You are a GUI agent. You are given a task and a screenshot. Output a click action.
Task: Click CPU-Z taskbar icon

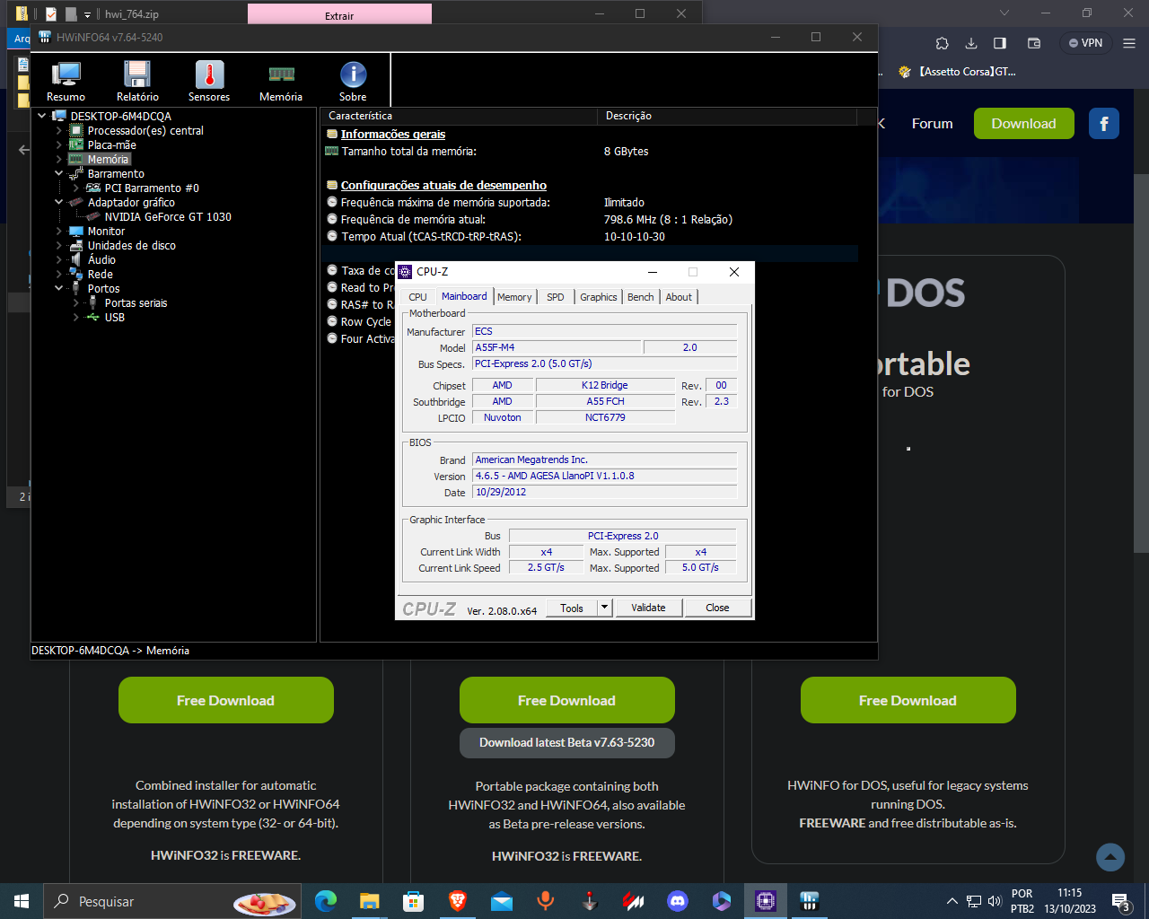[x=766, y=901]
